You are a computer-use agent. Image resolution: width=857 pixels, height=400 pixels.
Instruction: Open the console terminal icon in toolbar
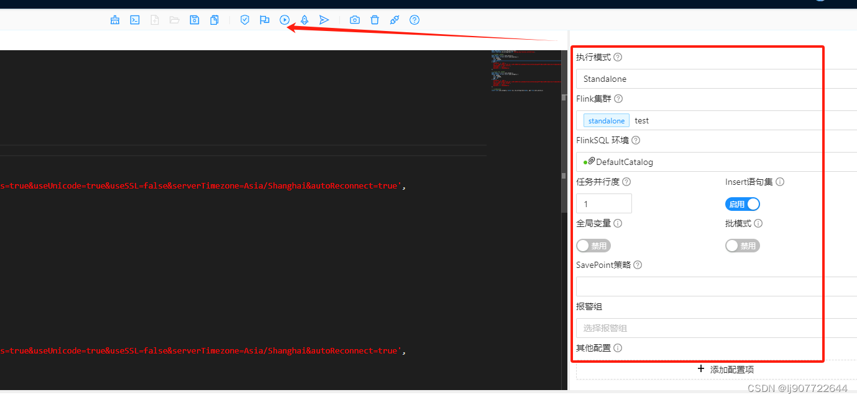(135, 20)
